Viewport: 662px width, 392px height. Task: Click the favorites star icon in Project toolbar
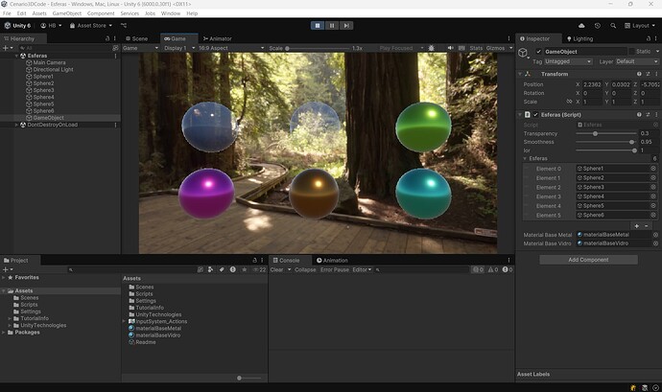tap(244, 269)
